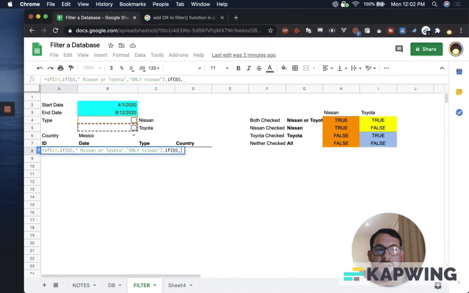
Task: Open the comment history icon
Action: [399, 49]
